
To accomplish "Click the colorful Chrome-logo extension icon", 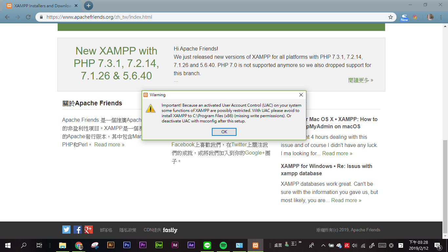I will click(x=415, y=17).
